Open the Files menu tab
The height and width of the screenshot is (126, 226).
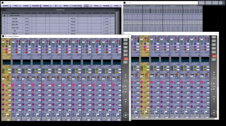click(x=16, y=6)
